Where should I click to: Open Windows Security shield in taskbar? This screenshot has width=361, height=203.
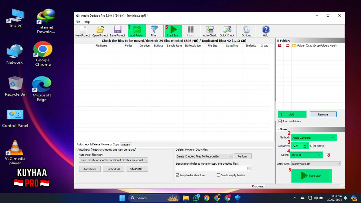(238, 198)
